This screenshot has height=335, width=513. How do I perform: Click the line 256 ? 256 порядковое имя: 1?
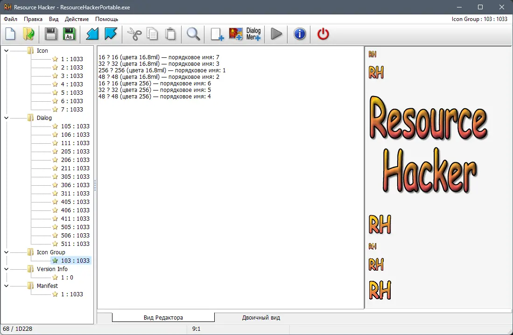coord(162,70)
